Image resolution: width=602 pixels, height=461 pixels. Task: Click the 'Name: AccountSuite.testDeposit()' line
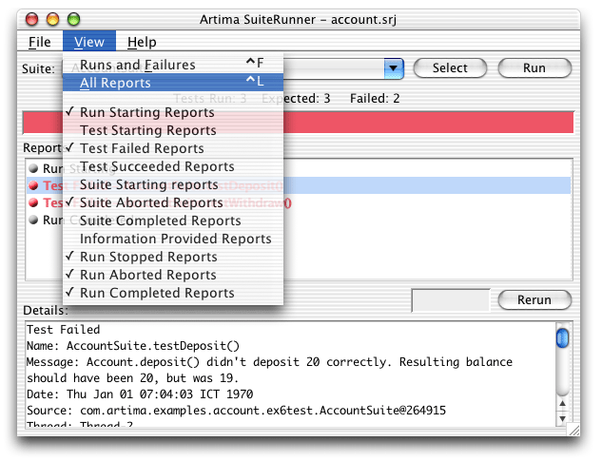pyautogui.click(x=133, y=346)
